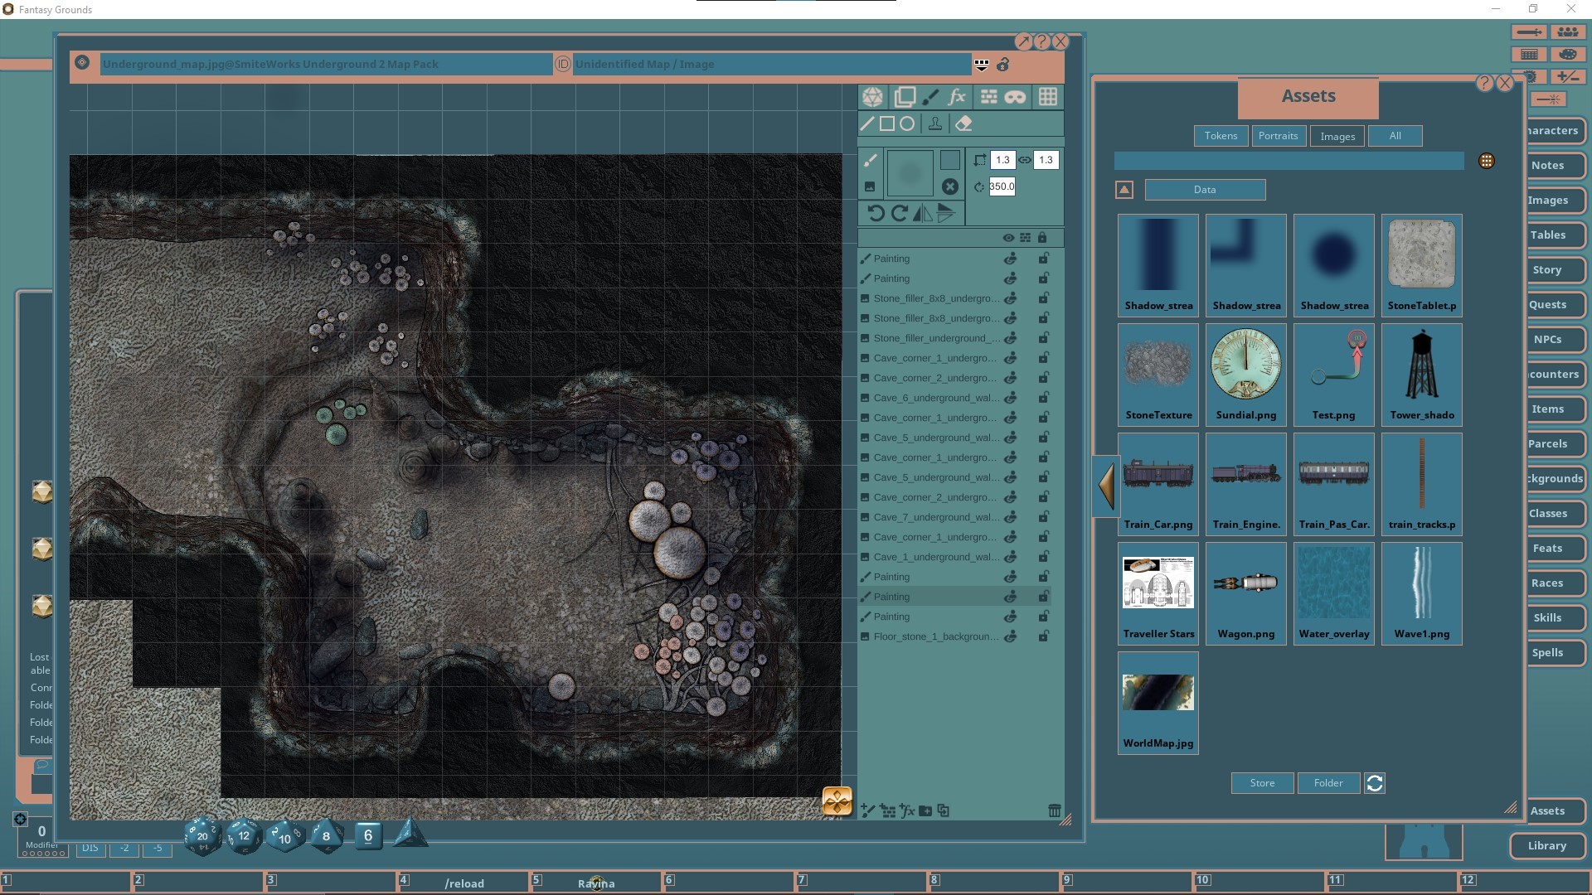This screenshot has width=1592, height=895.
Task: Open the effects (fx) tools on the map
Action: point(957,97)
